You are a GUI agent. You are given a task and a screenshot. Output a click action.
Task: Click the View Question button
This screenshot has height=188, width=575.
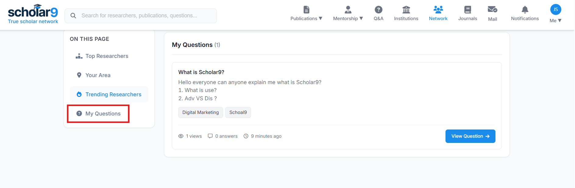(470, 136)
